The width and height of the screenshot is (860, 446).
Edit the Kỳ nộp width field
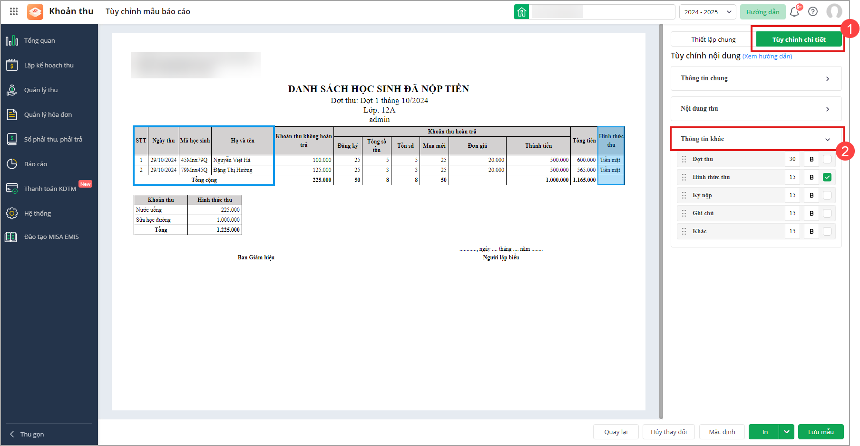[x=792, y=195]
